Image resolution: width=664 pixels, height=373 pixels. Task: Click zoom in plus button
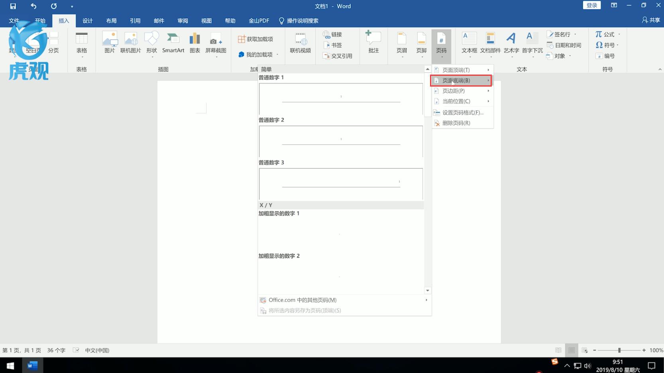(644, 350)
